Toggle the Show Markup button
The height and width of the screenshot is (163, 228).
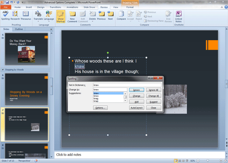pyautogui.click(x=61, y=17)
